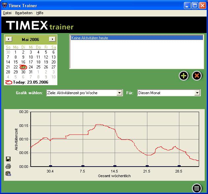Expand the Grafik wählen dropdown arrow
The height and width of the screenshot is (194, 208).
coord(120,93)
